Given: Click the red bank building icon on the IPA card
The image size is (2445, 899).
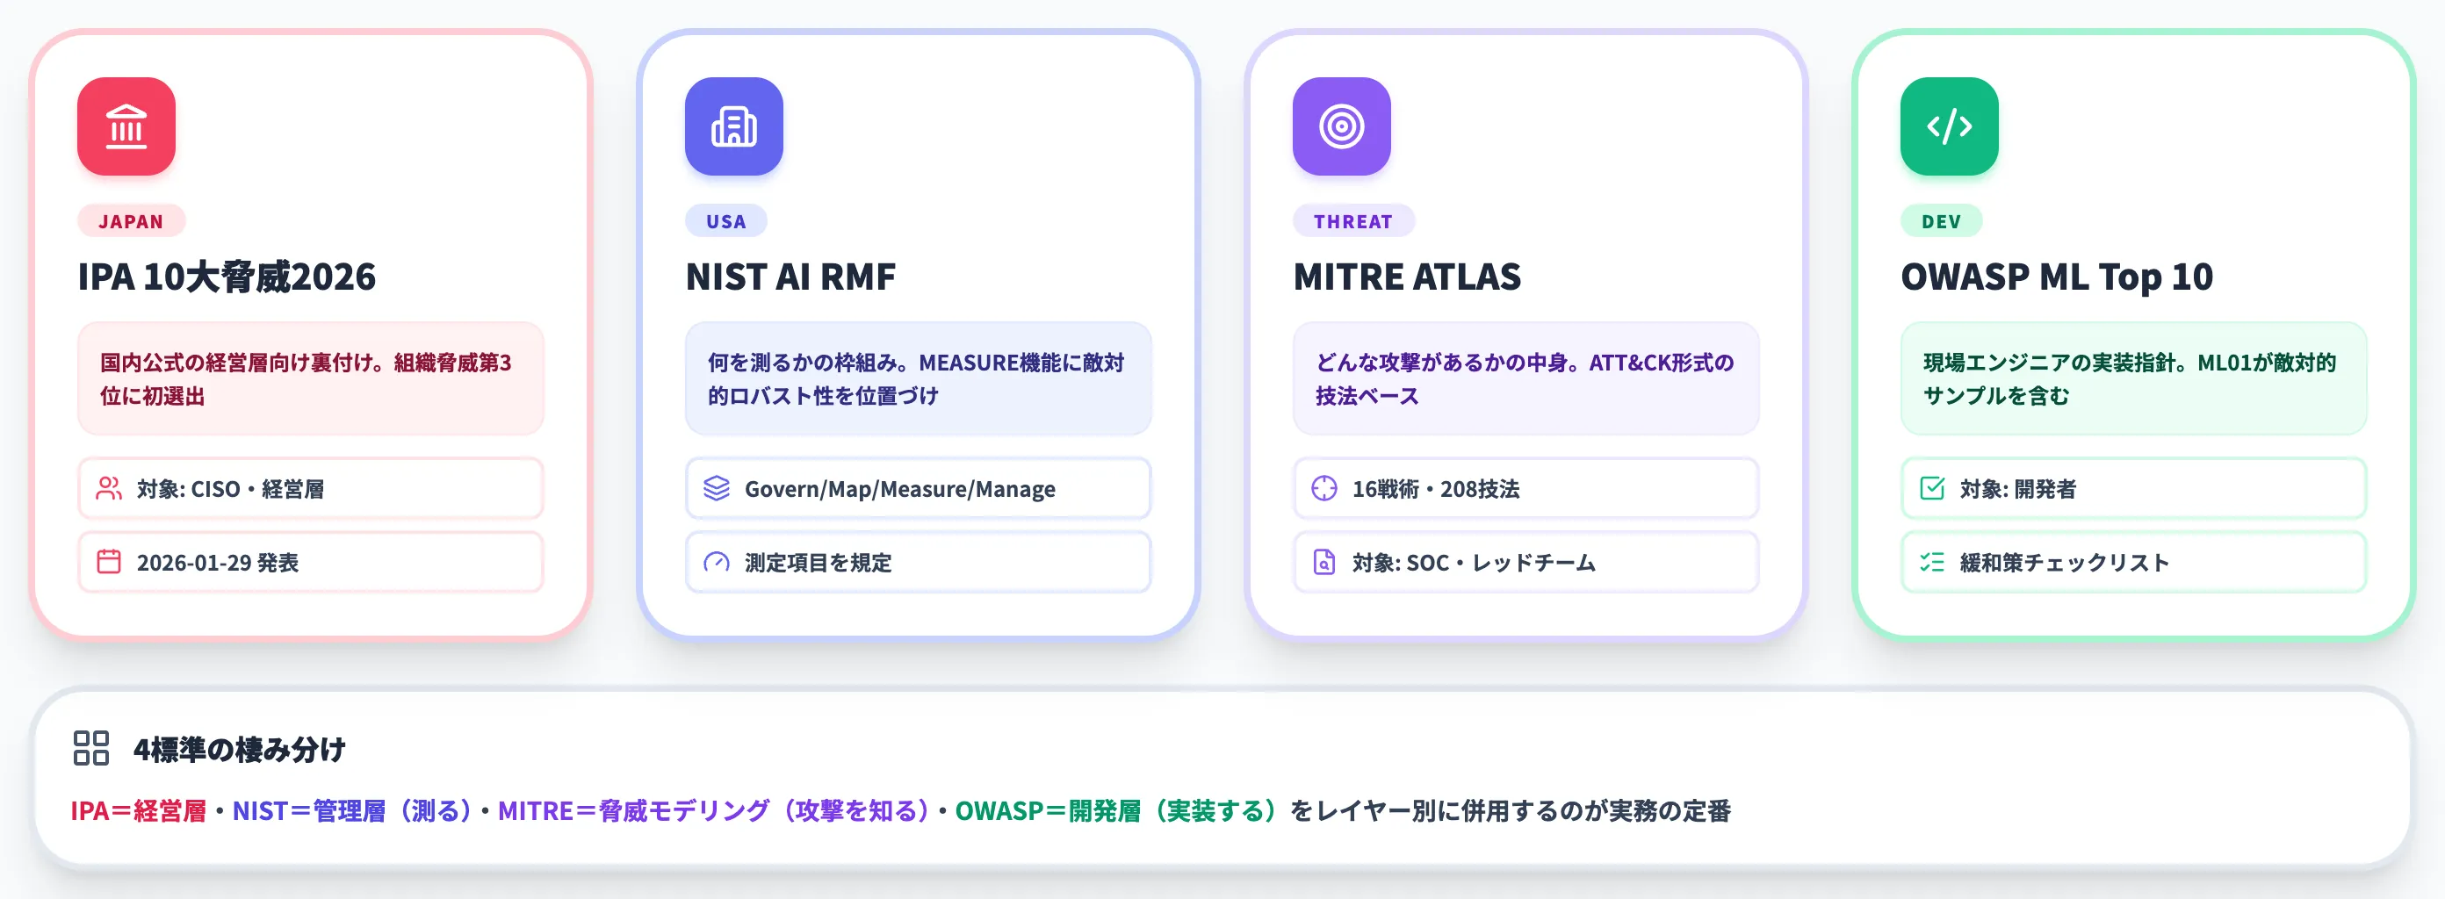Looking at the screenshot, I should (x=126, y=126).
